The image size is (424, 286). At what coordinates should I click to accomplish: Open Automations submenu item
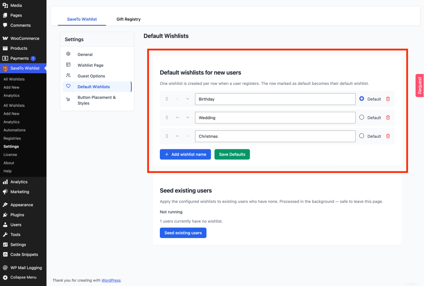[14, 130]
